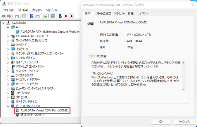
Task: Select AVALDATA APX-3326(Image Capture Module)
Action: coord(50,32)
